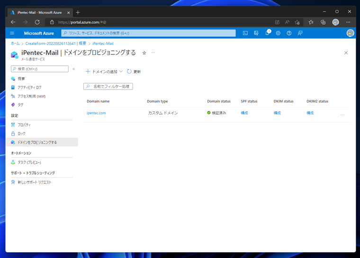This screenshot has width=360, height=258.
Task: Close the iPentec-Mail browser tab
Action: 68,13
